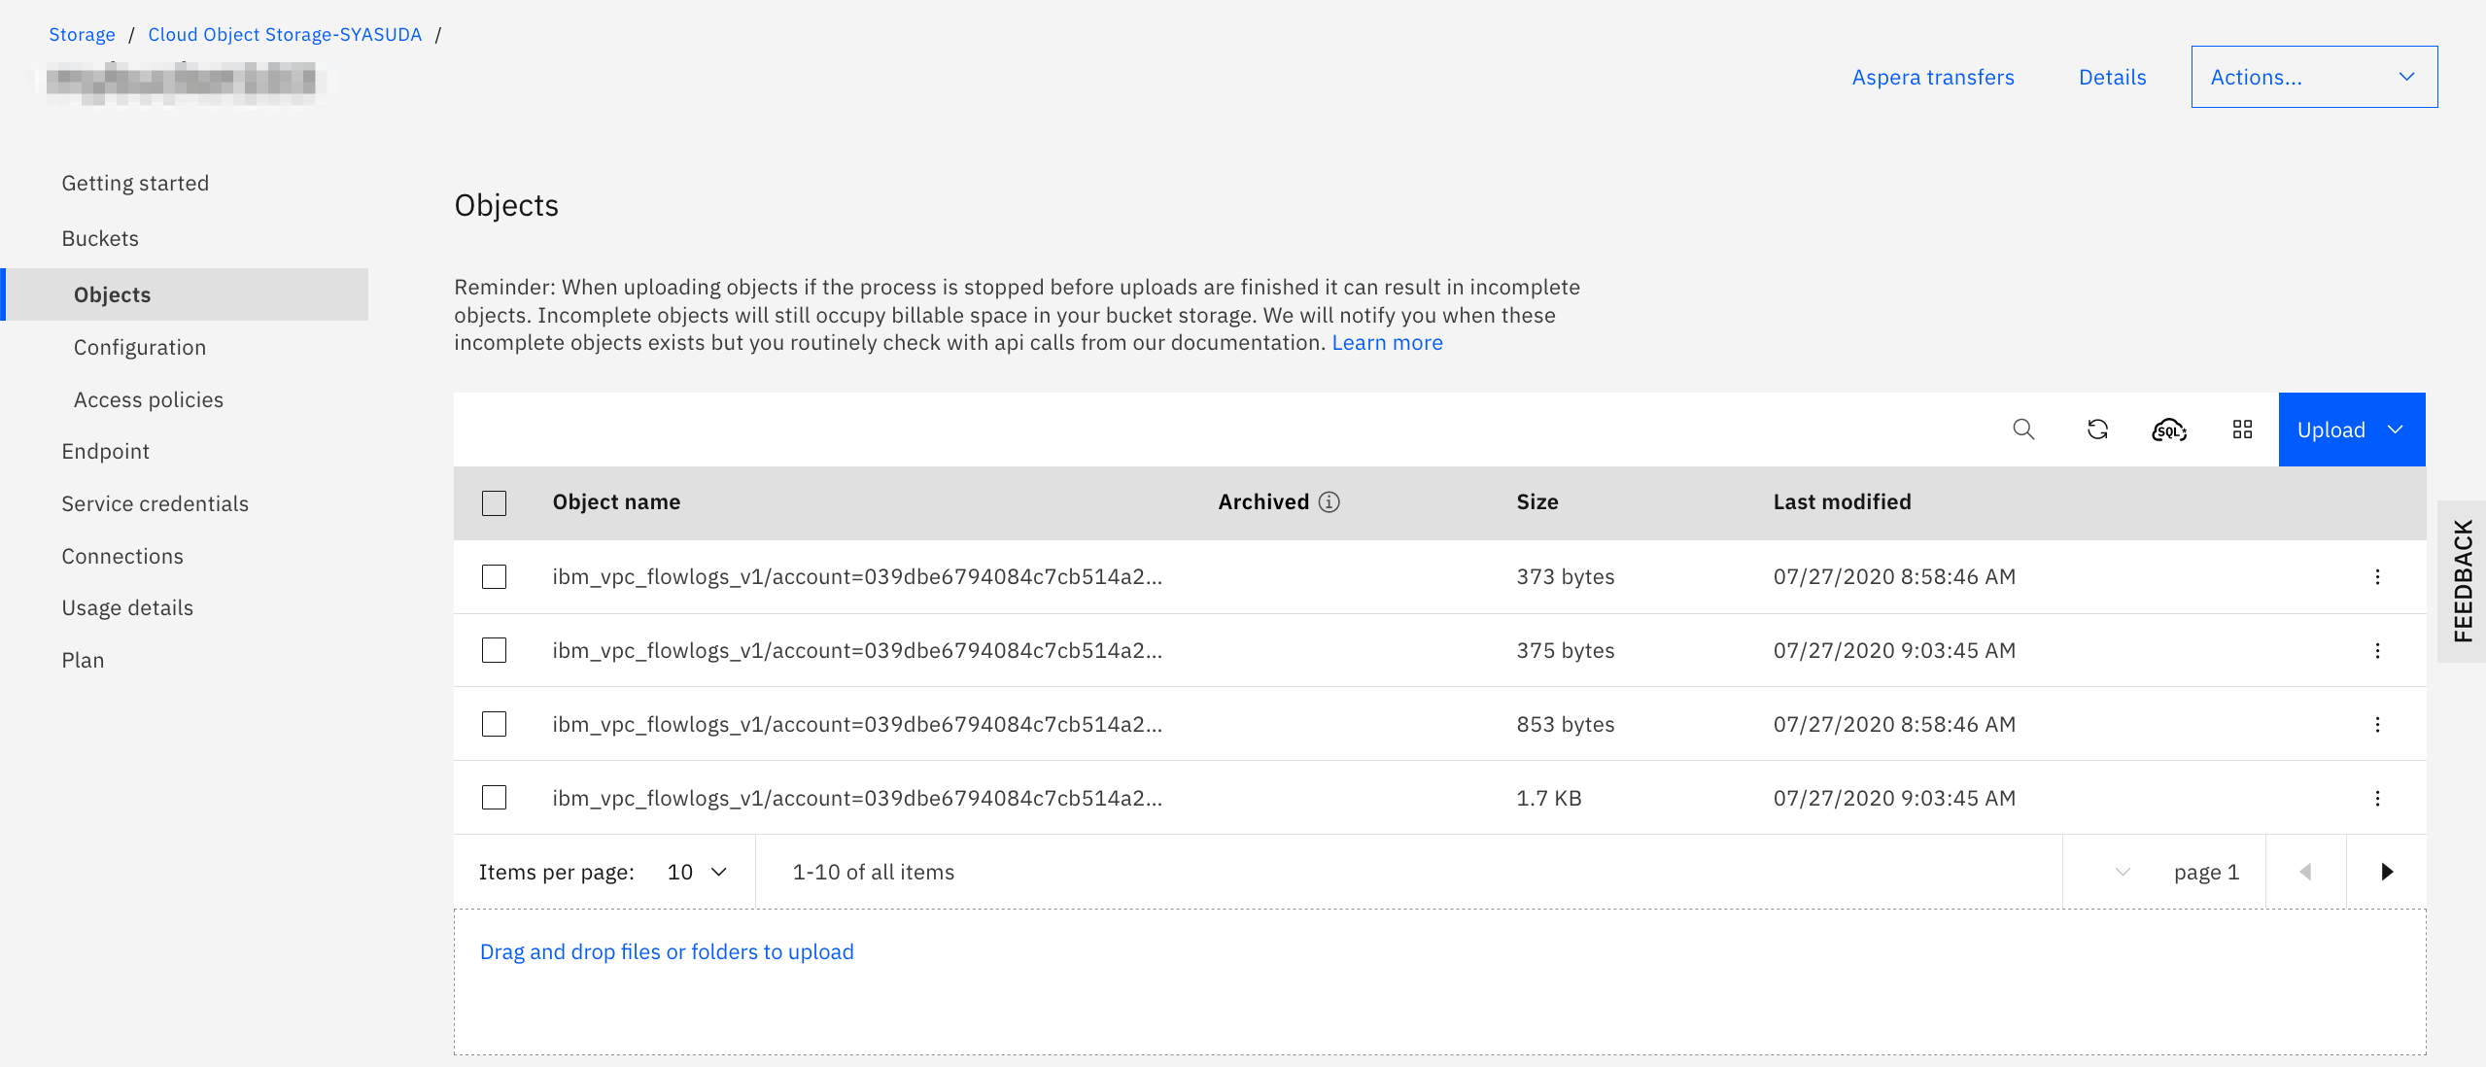Open the Configuration sidebar item

point(140,347)
